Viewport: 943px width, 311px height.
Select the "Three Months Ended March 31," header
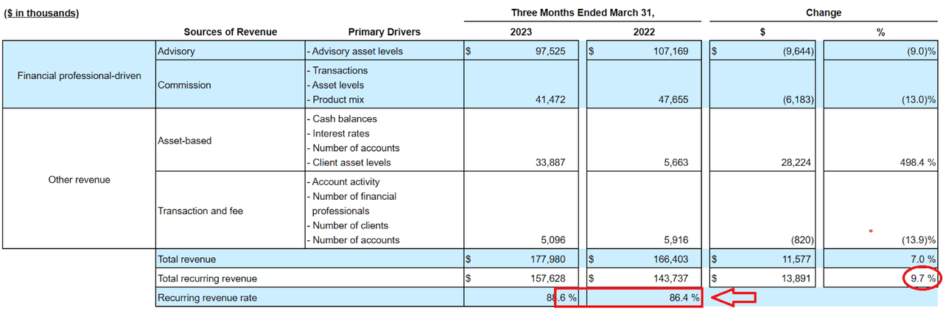tap(583, 13)
